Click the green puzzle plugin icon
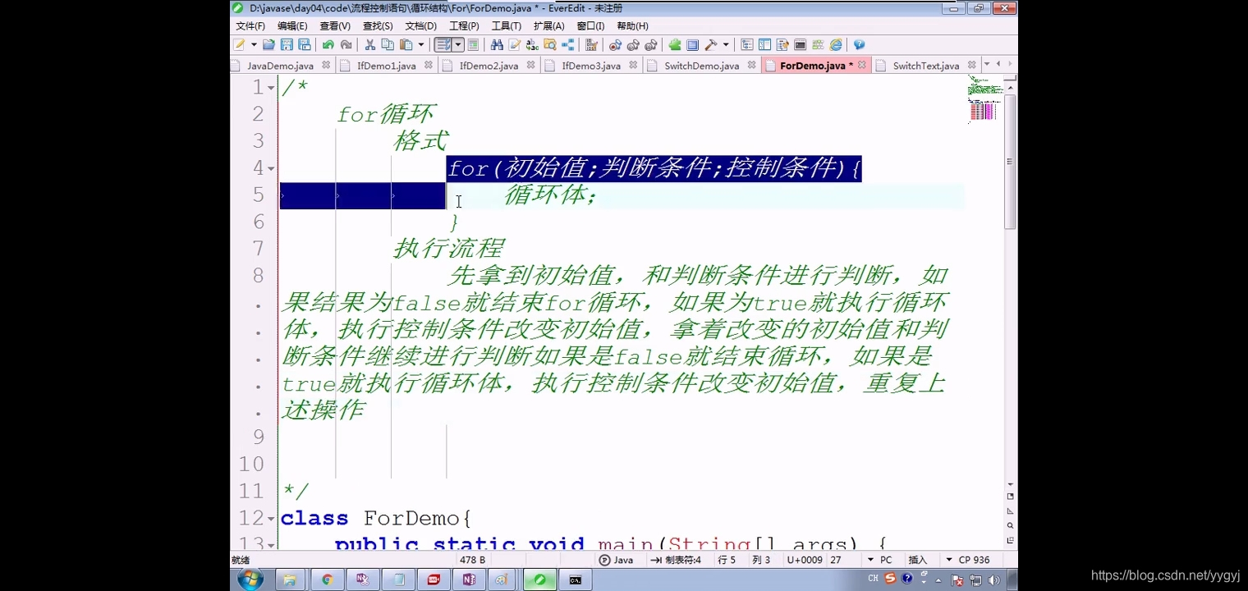This screenshot has height=591, width=1248. pyautogui.click(x=675, y=45)
